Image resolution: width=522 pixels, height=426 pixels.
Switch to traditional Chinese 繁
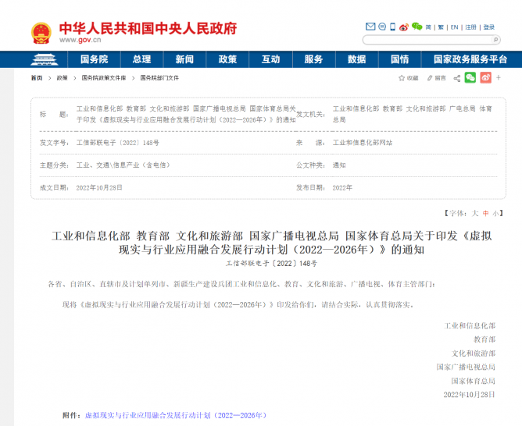pos(441,27)
